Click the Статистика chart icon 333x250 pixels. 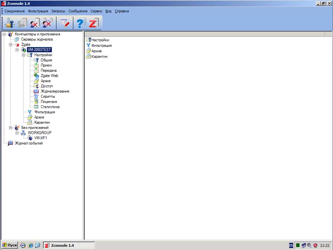click(36, 107)
